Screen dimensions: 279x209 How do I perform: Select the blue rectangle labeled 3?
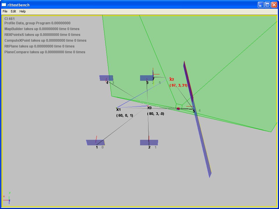[146, 78]
